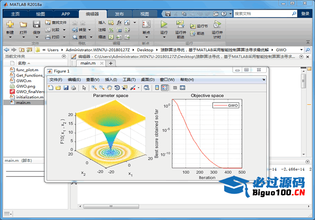Click Link Plot icon in Figure 1
315x220 pixels.
coord(147,88)
